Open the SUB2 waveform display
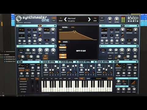The height and width of the screenshot is (110, 147). point(129,30)
